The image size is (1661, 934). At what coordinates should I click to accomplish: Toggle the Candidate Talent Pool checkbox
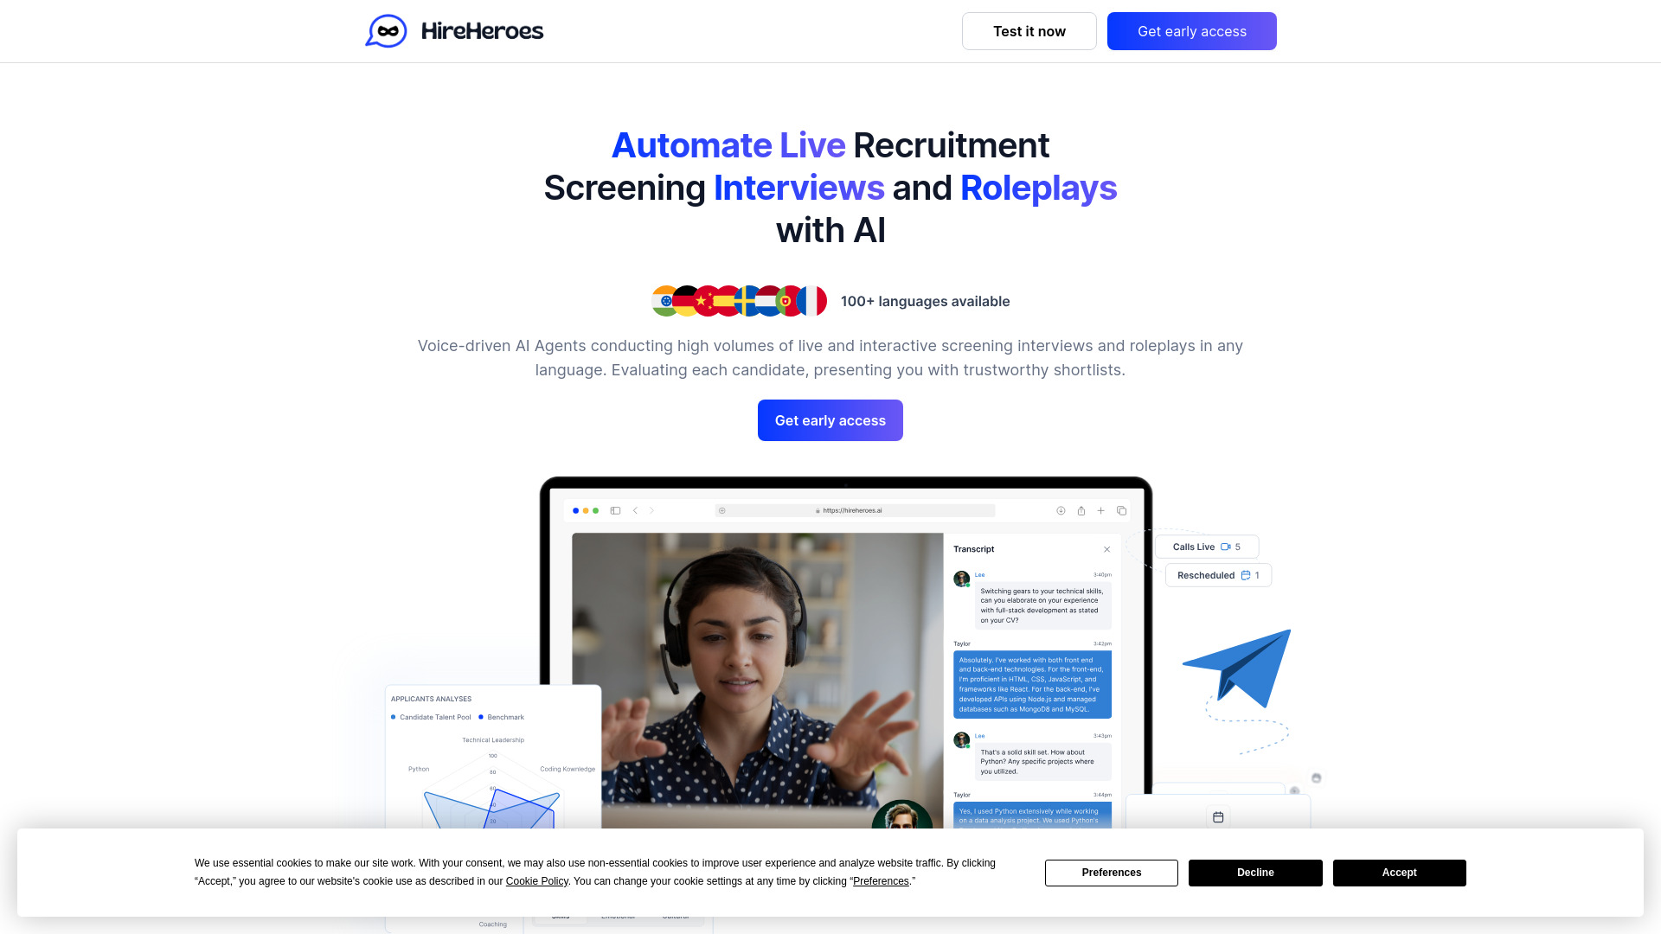pos(393,716)
